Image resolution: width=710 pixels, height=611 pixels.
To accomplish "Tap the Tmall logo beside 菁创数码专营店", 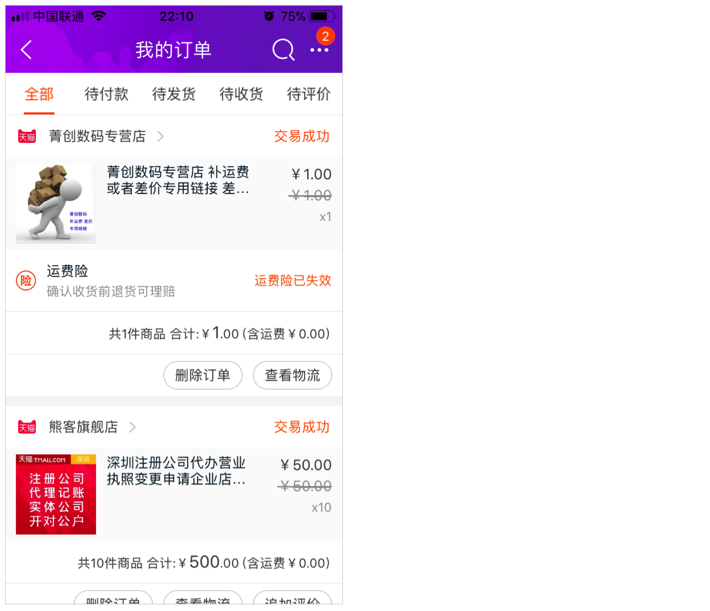I will (27, 137).
